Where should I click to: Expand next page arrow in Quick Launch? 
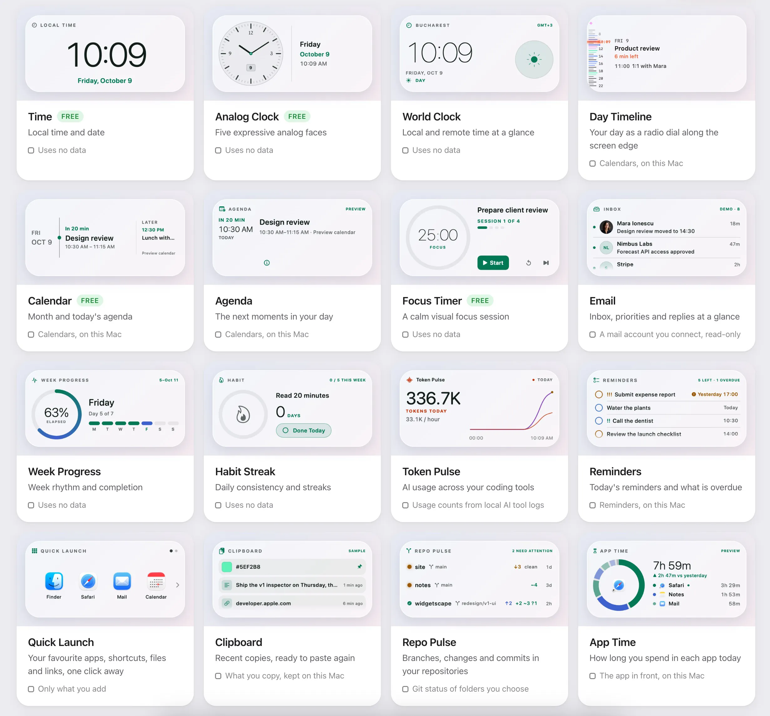tap(177, 585)
